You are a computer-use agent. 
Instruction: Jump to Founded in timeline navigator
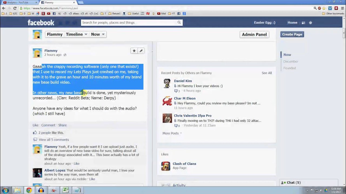coord(289,68)
